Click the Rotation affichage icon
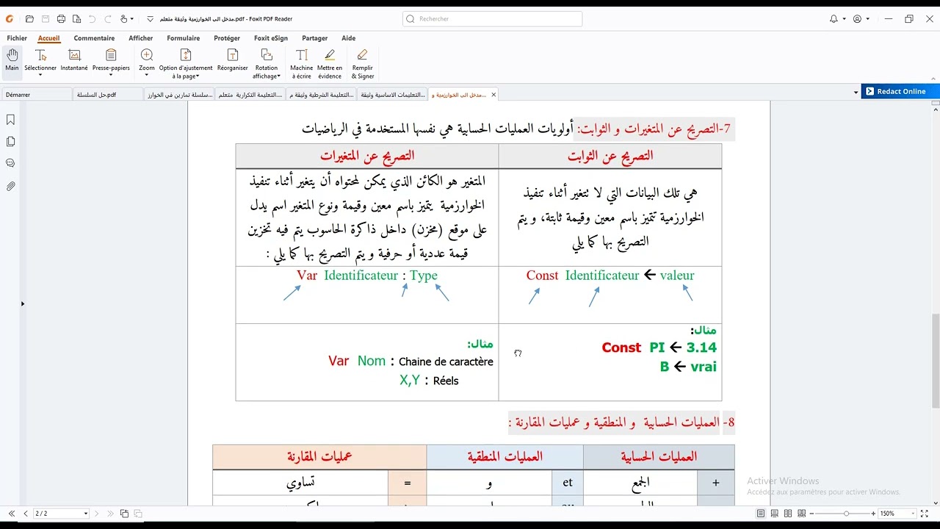The height and width of the screenshot is (529, 940). click(x=267, y=55)
